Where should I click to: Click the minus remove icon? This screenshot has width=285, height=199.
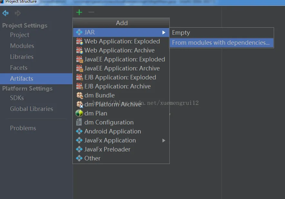[x=91, y=13]
